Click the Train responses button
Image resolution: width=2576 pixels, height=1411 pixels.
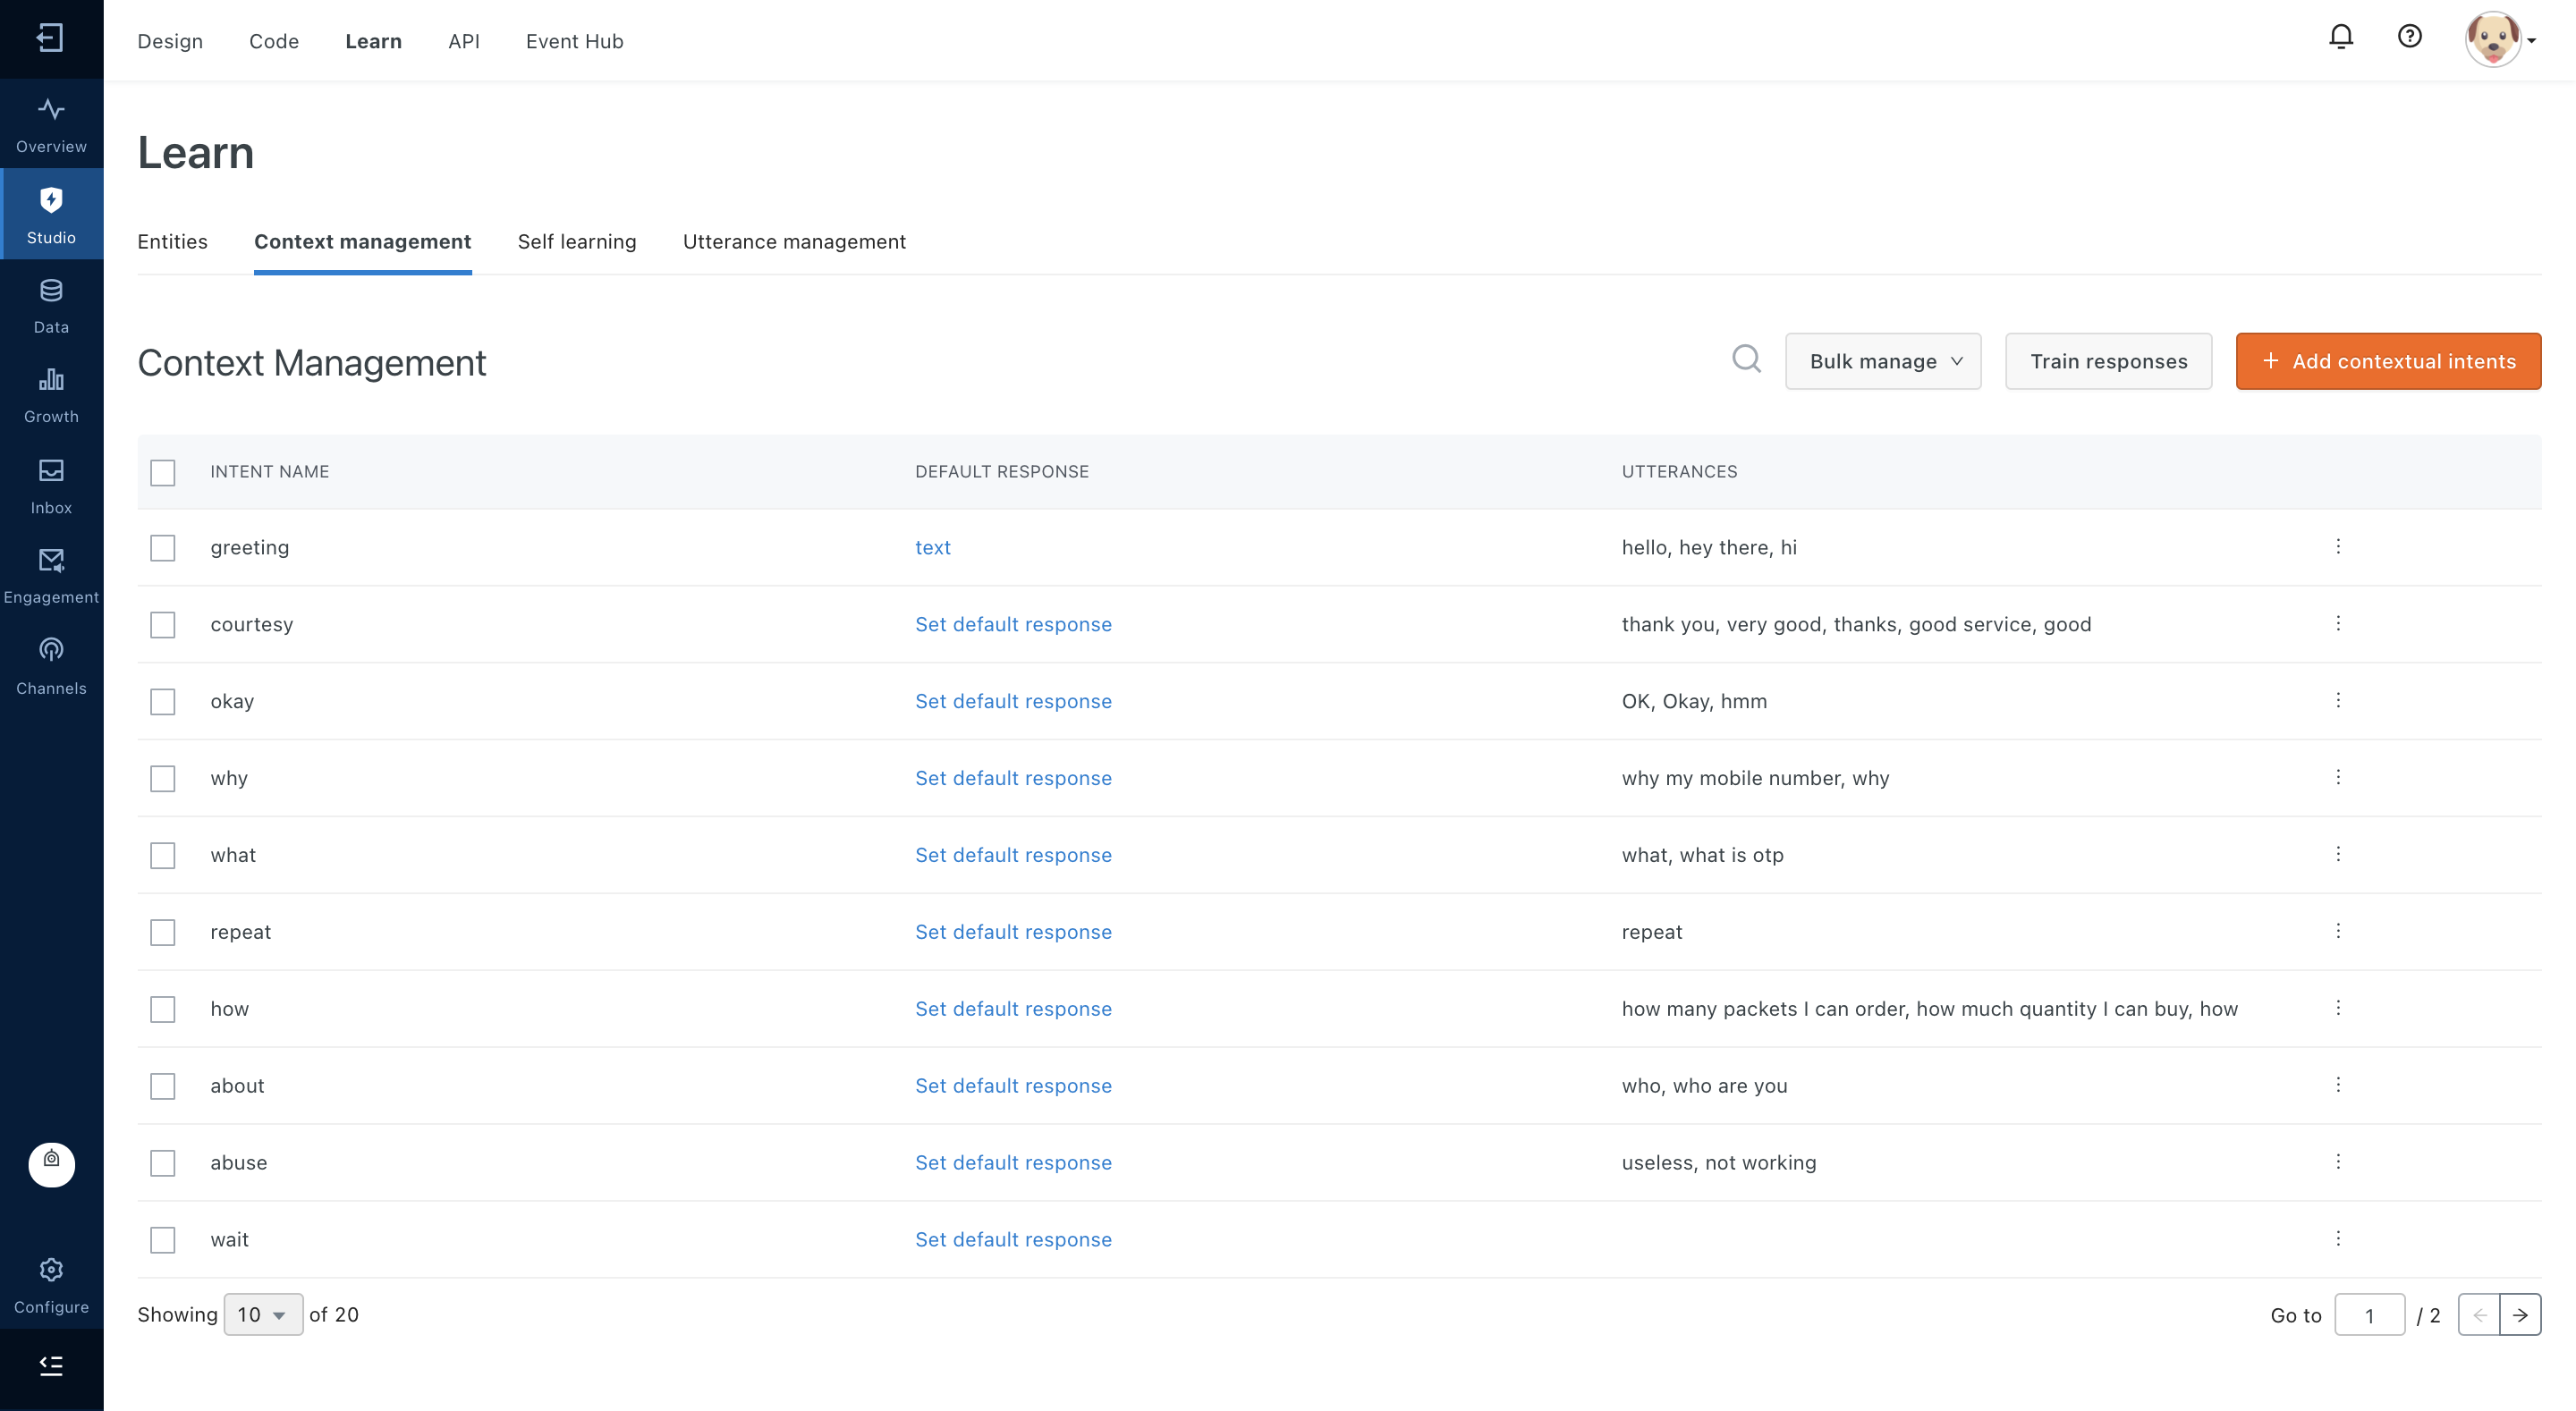coord(2108,361)
